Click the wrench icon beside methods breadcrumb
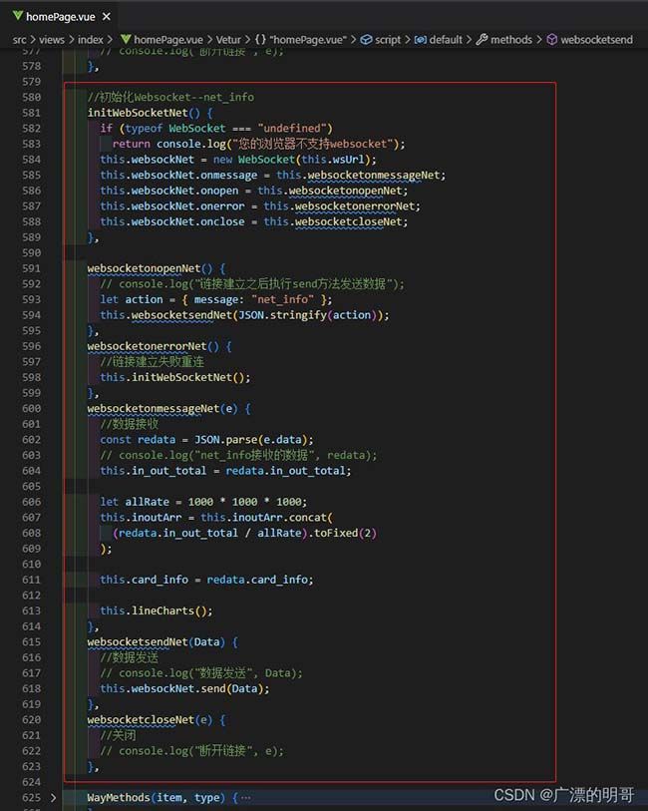Viewport: 648px width, 811px height. [x=483, y=40]
